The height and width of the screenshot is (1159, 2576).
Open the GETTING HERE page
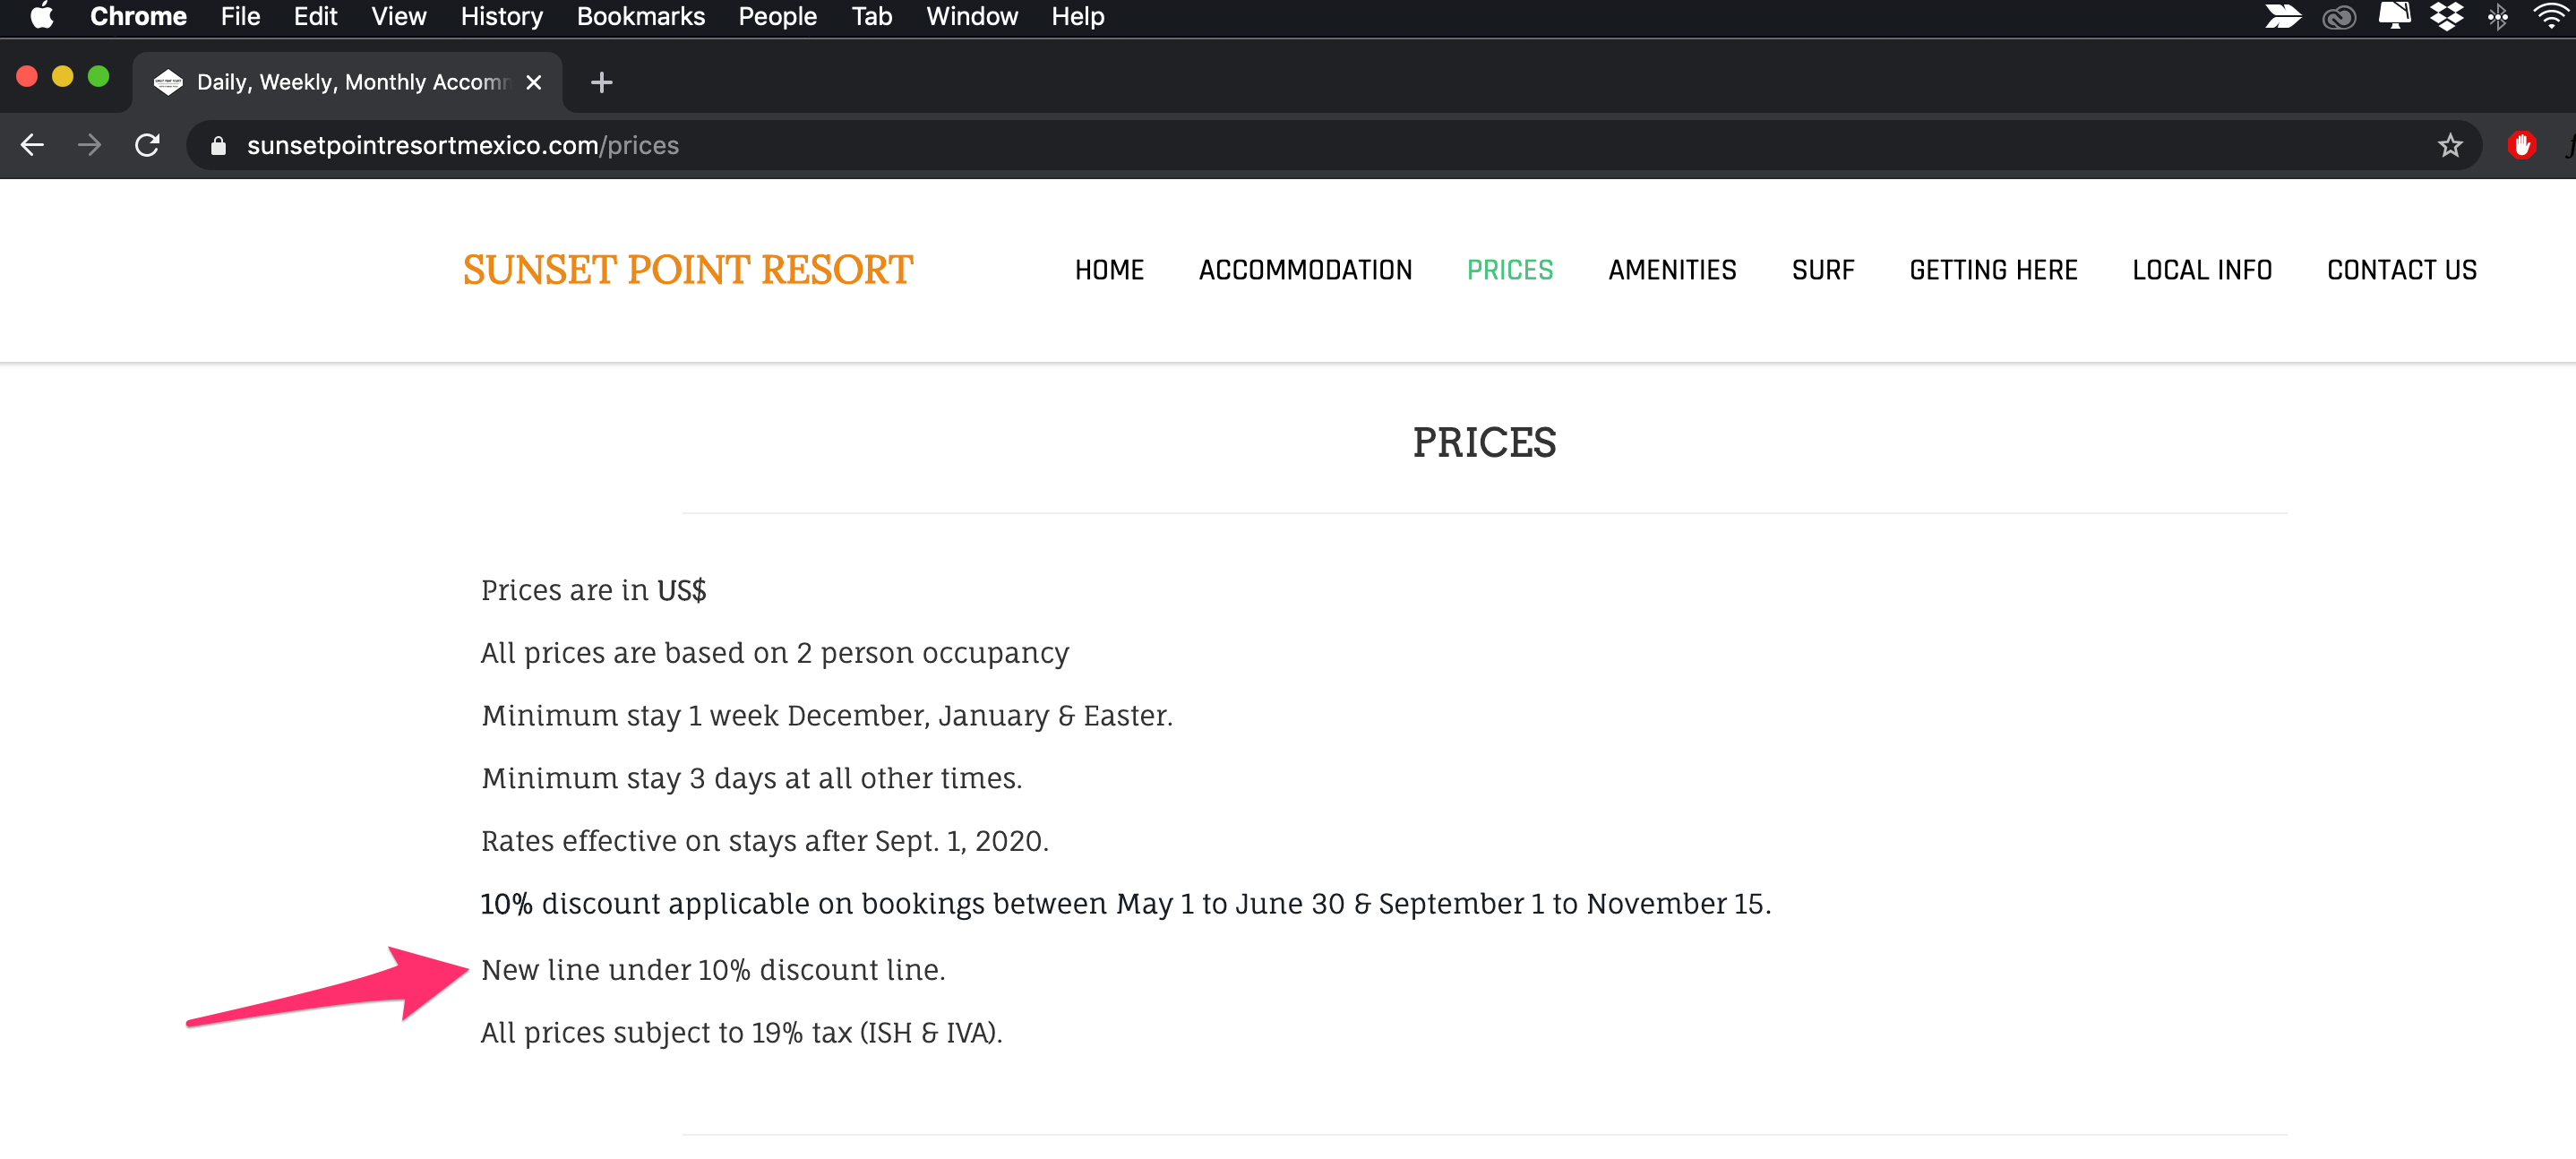tap(1993, 270)
